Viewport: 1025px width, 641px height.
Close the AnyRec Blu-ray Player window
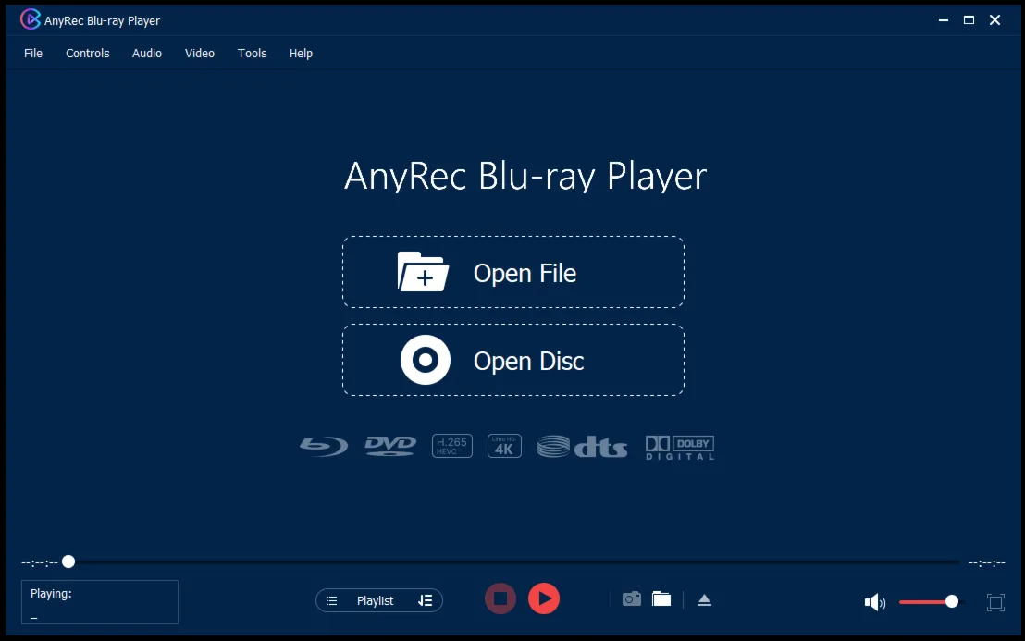[x=994, y=20]
